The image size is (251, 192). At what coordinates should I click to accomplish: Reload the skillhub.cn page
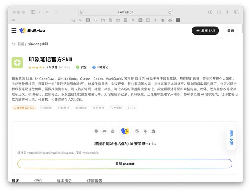click(170, 12)
